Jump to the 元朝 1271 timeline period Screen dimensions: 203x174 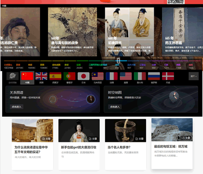[x=166, y=66]
